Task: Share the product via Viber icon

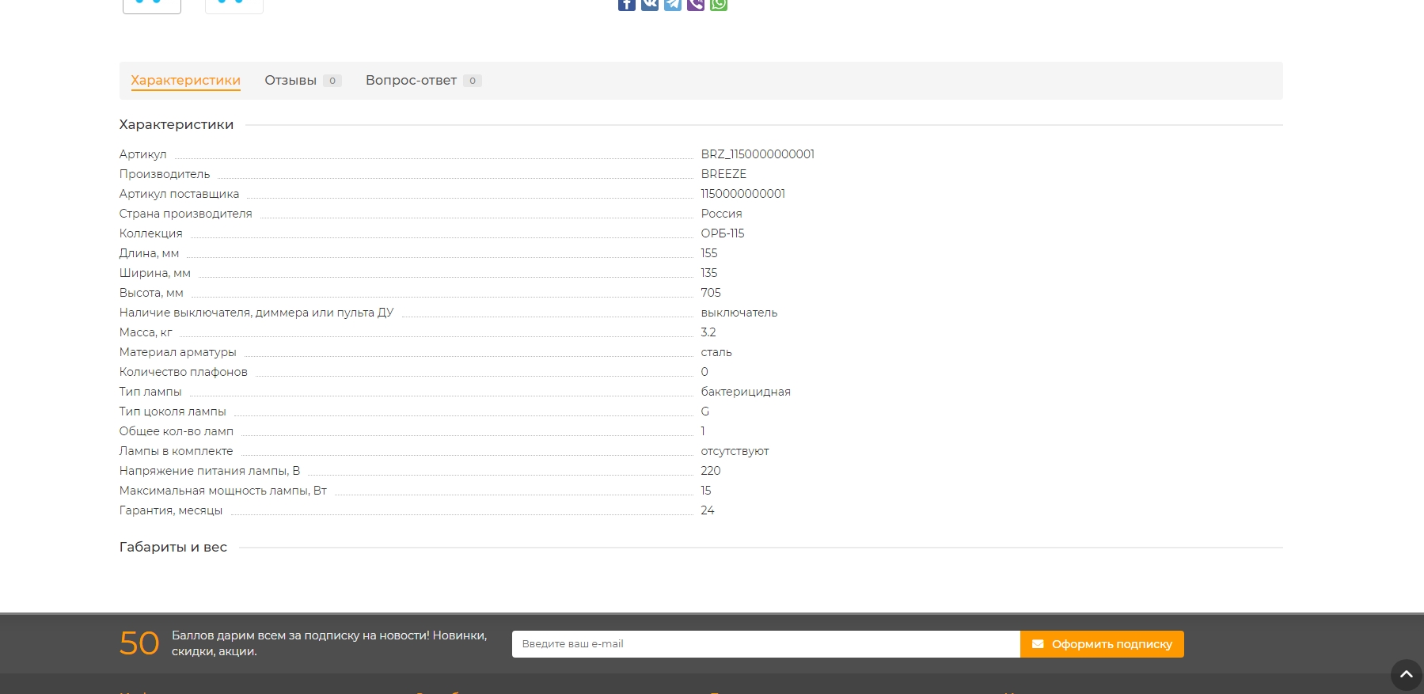Action: pos(695,4)
